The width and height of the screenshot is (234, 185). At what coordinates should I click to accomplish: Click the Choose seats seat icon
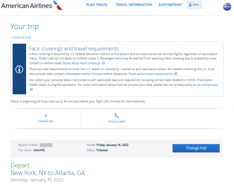click(116, 116)
